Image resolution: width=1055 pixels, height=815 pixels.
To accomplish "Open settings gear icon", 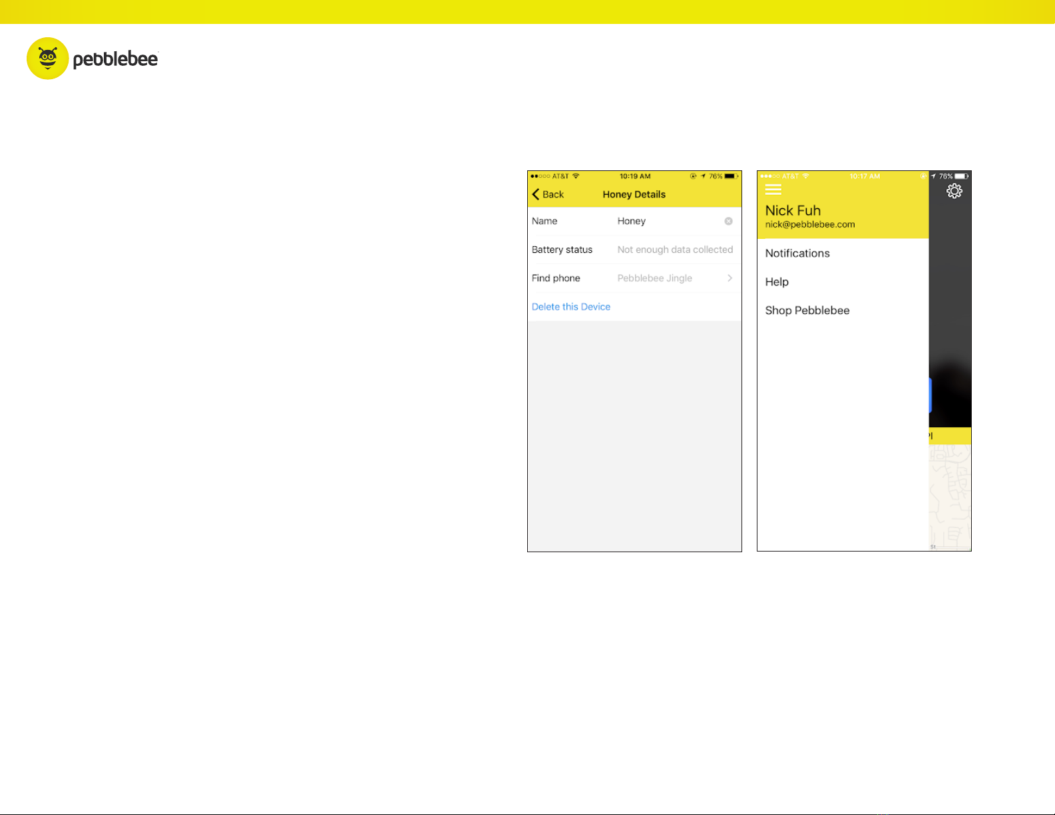I will [954, 191].
